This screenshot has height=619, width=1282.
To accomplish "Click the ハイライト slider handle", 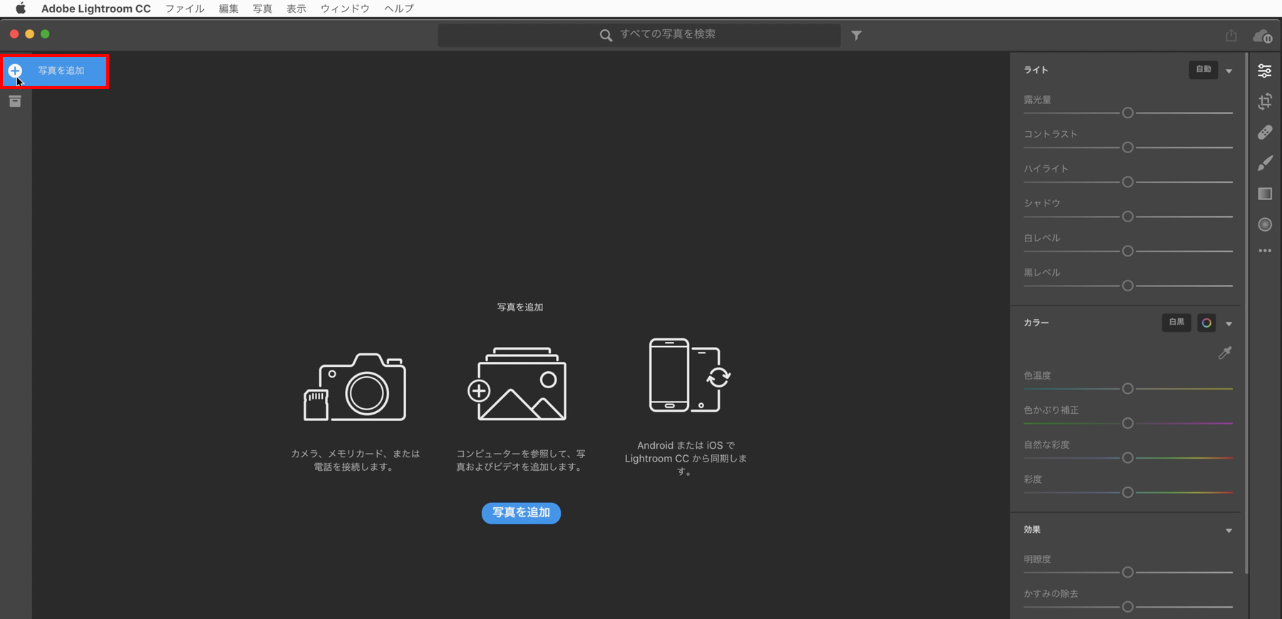I will 1127,182.
